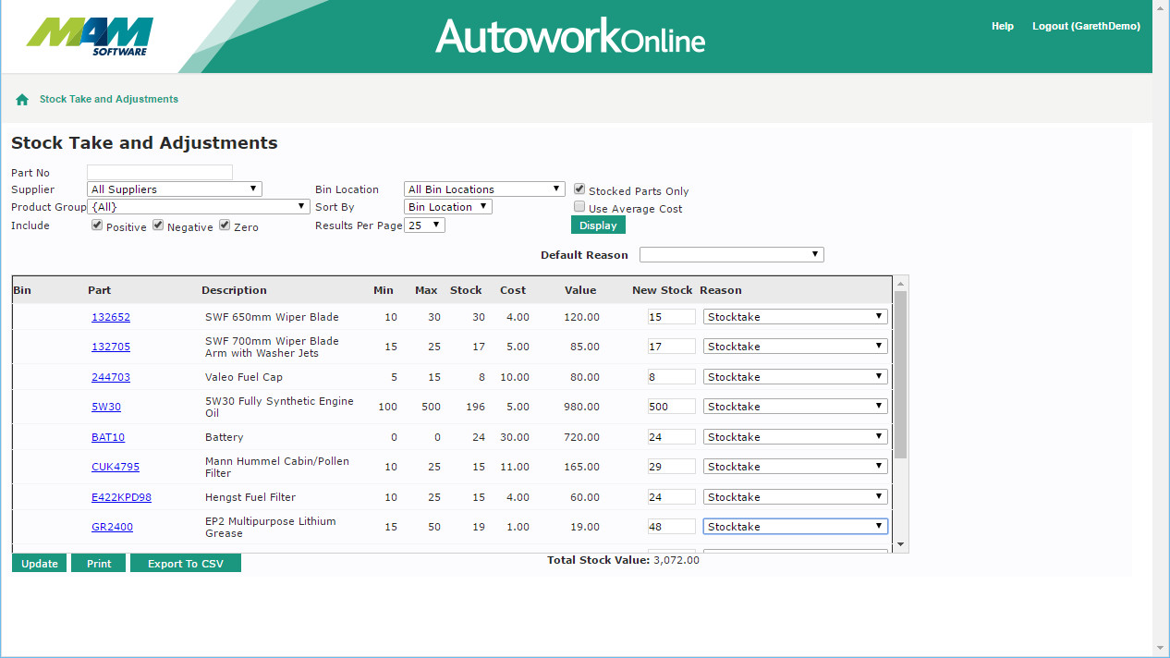The image size is (1170, 658).
Task: Open the Supplier dropdown
Action: (175, 189)
